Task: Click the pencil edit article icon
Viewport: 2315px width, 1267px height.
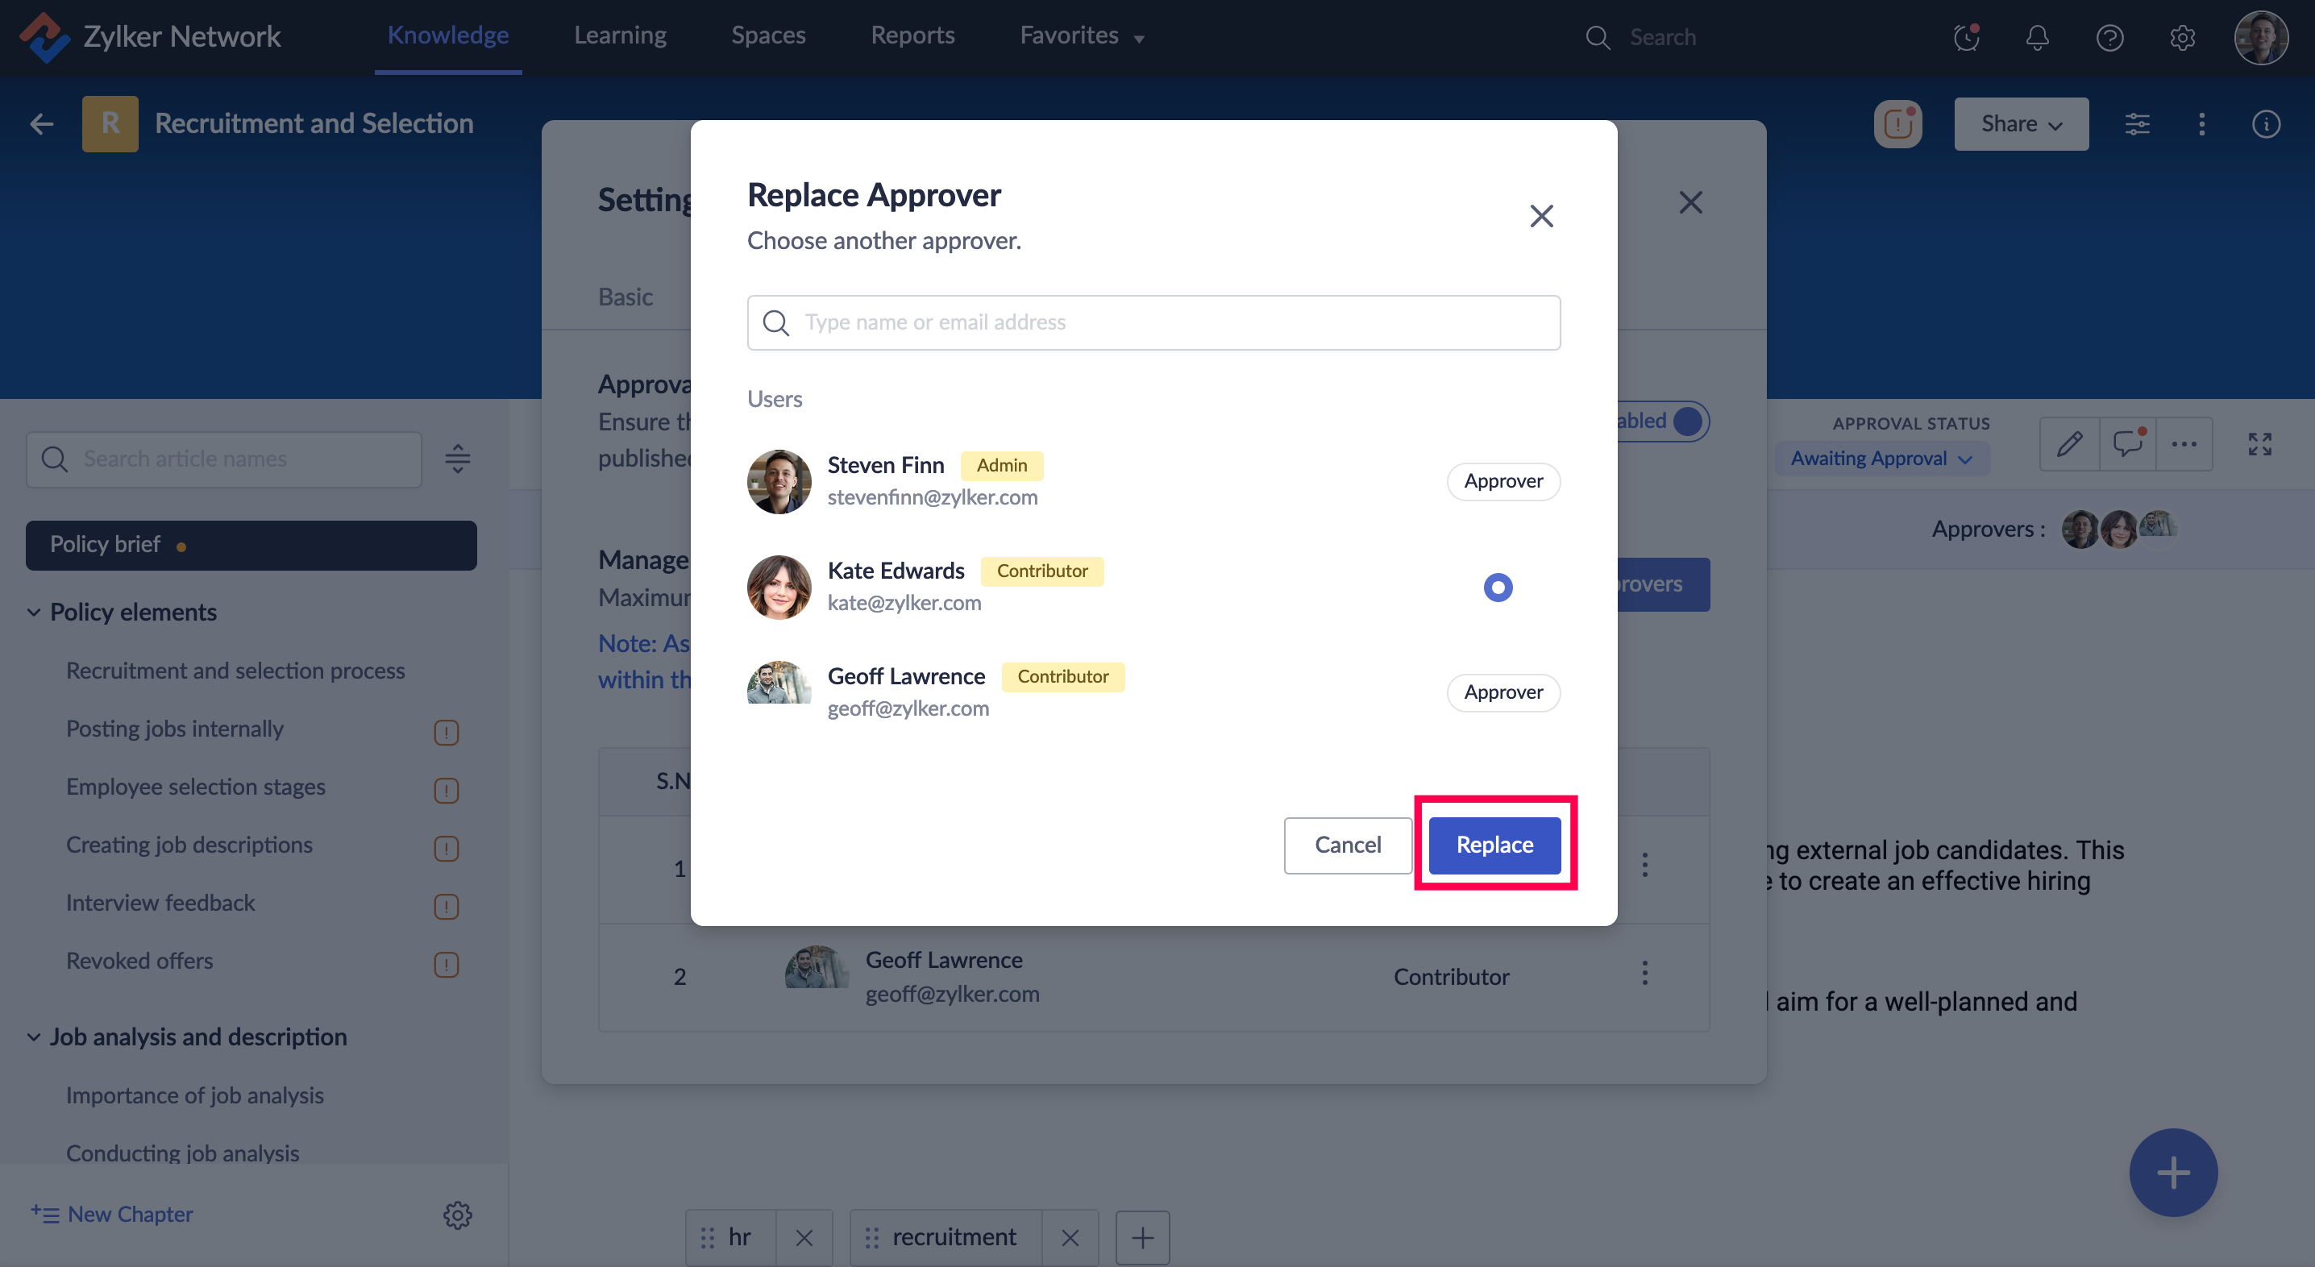Action: 2070,444
